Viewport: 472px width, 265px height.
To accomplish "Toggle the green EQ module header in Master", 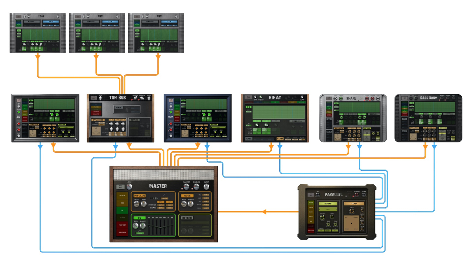I will (140, 218).
